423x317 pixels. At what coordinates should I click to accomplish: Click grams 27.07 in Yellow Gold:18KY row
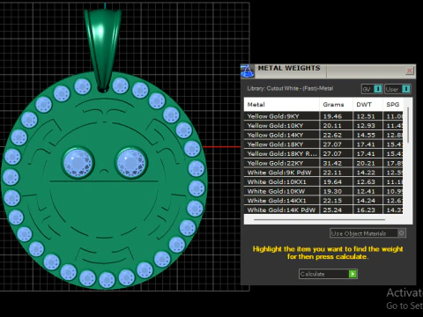[332, 144]
